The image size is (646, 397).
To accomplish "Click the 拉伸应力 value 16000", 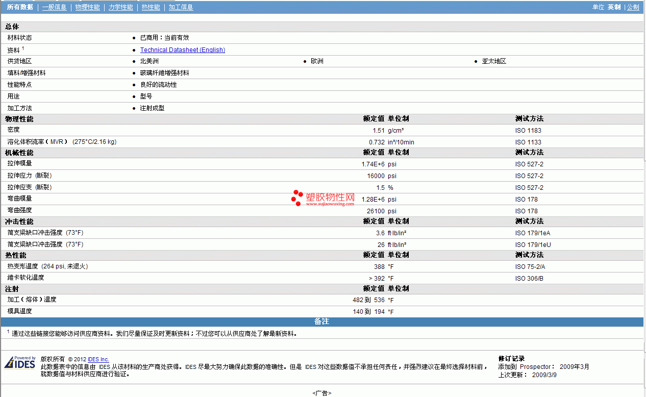I will (x=376, y=176).
